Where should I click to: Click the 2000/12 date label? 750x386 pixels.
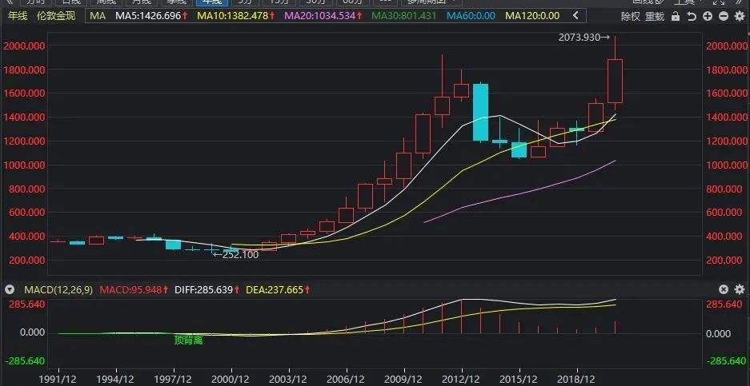231,380
